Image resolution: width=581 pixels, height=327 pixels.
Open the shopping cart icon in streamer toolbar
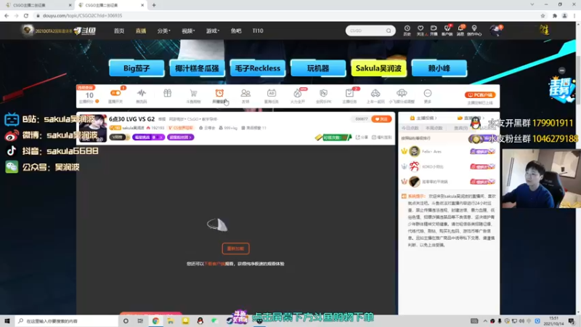point(193,93)
